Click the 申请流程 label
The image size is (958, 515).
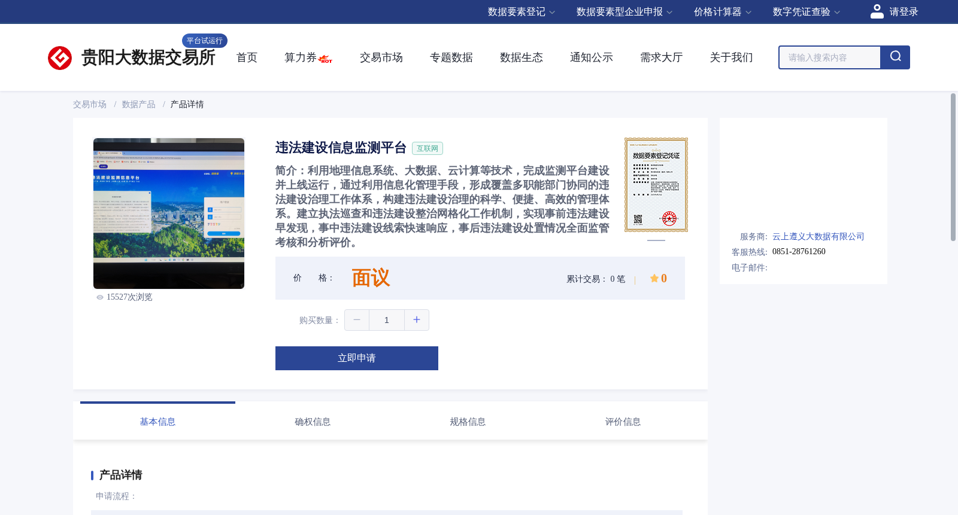pyautogui.click(x=116, y=496)
